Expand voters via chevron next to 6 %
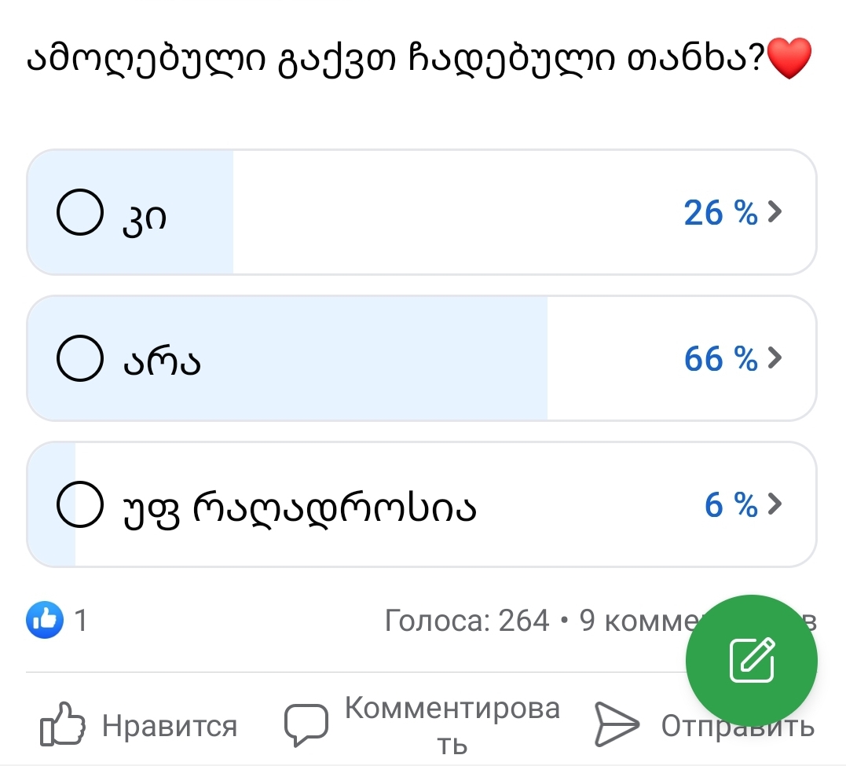The image size is (846, 766). click(775, 504)
